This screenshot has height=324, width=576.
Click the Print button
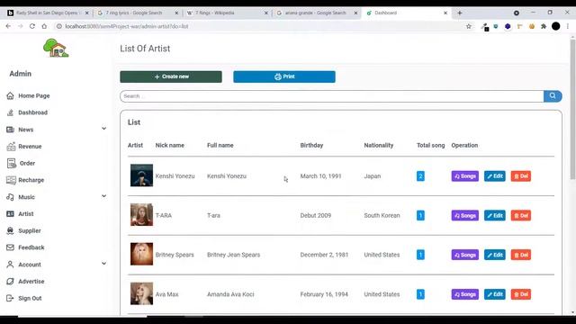click(284, 76)
